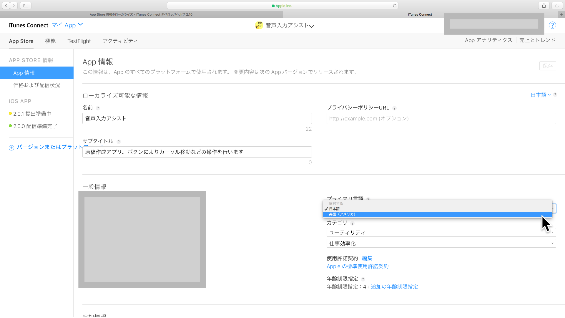
Task: Click help icon beside カテゴリ
Action: [352, 223]
